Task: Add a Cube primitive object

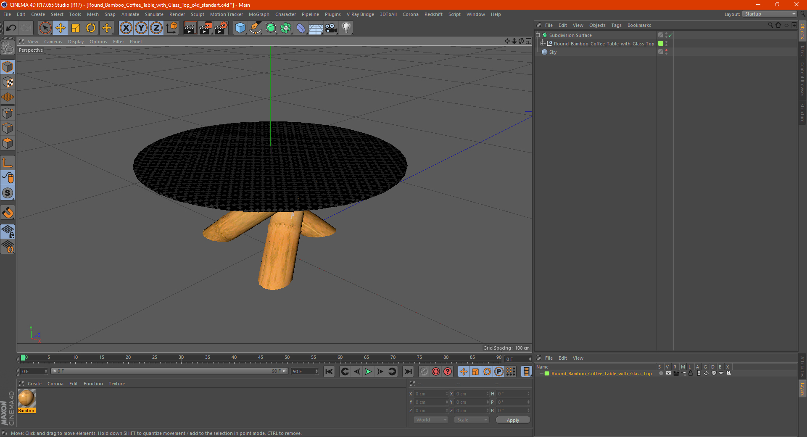Action: point(240,28)
